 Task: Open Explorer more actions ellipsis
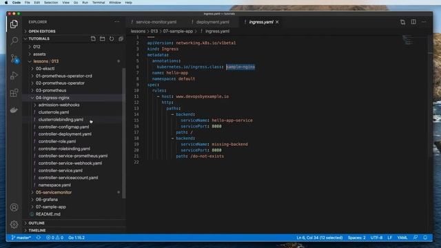coord(116,21)
